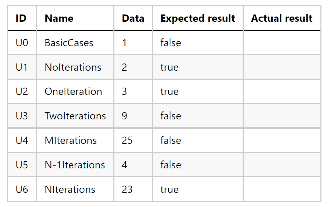This screenshot has width=328, height=207.
Task: Click the empty Actual result cell for U4
Action: tap(282, 140)
